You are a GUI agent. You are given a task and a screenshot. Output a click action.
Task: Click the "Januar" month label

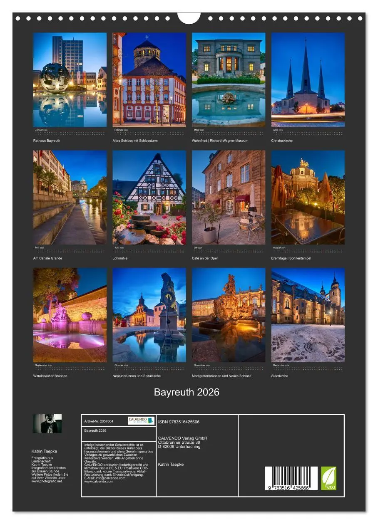tap(40, 130)
